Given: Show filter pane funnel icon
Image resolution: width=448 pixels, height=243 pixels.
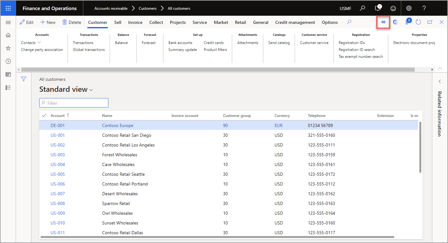Looking at the screenshot, I should (x=24, y=79).
